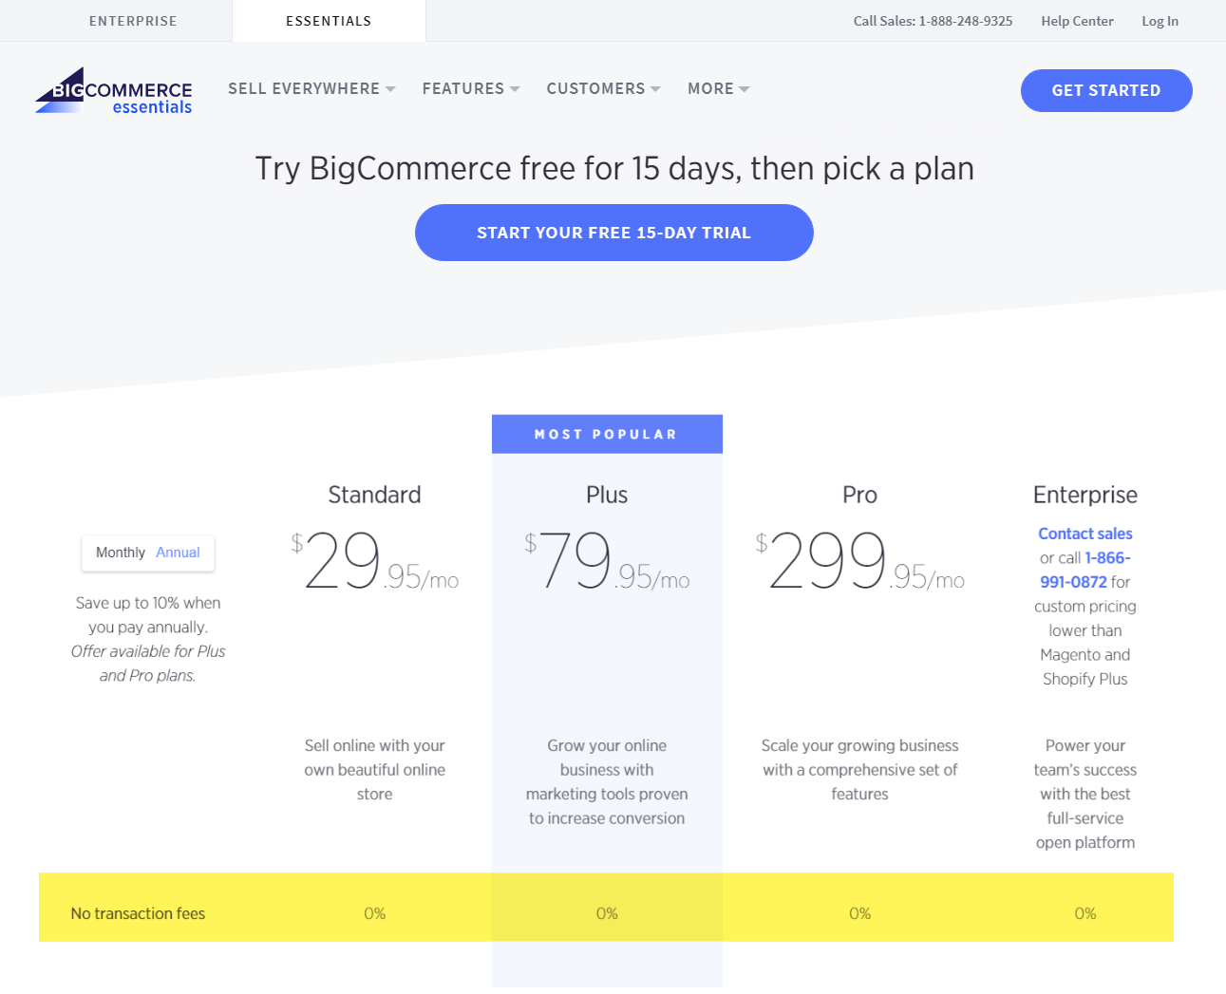The height and width of the screenshot is (994, 1226).
Task: Click the Log In link
Action: click(x=1160, y=21)
